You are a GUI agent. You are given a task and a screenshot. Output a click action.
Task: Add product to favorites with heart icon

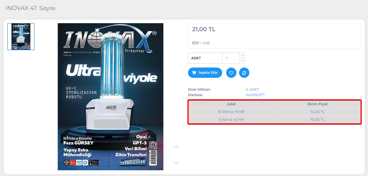click(x=231, y=73)
